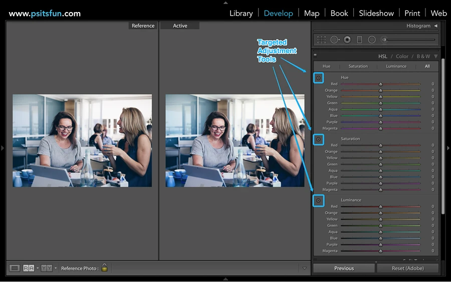Viewport: 451px width, 282px height.
Task: Show the left panel group
Action: (x=3, y=148)
